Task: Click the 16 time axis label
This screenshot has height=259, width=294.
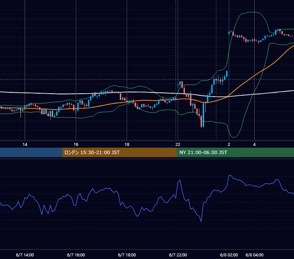Action: point(76,145)
